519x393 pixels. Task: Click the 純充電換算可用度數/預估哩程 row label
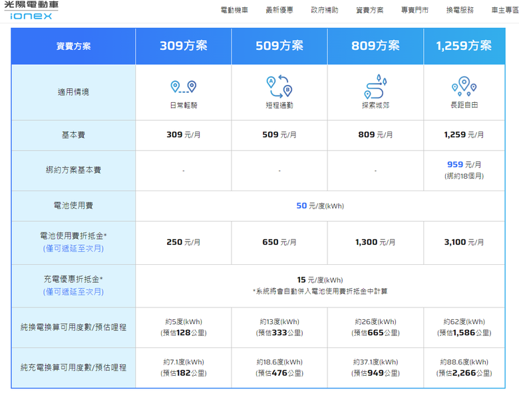click(x=73, y=368)
